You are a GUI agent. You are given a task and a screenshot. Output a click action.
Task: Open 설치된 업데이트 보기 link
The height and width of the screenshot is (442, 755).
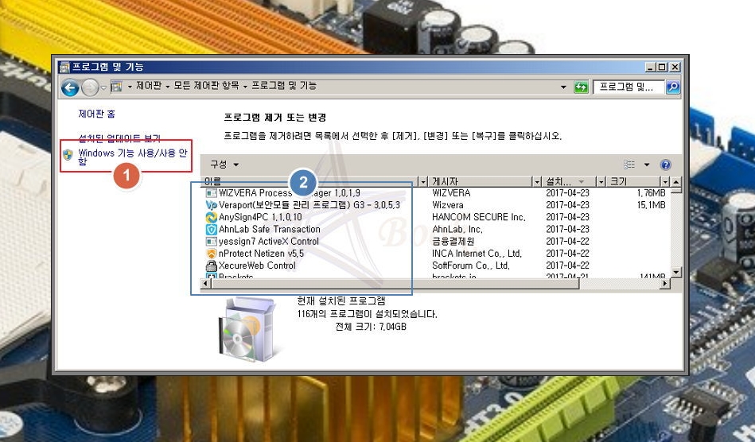[119, 138]
